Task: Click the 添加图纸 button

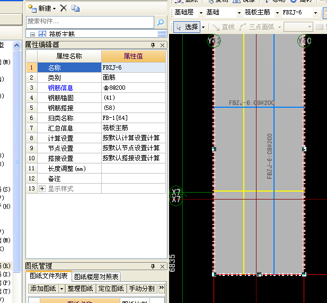Action: (43, 289)
